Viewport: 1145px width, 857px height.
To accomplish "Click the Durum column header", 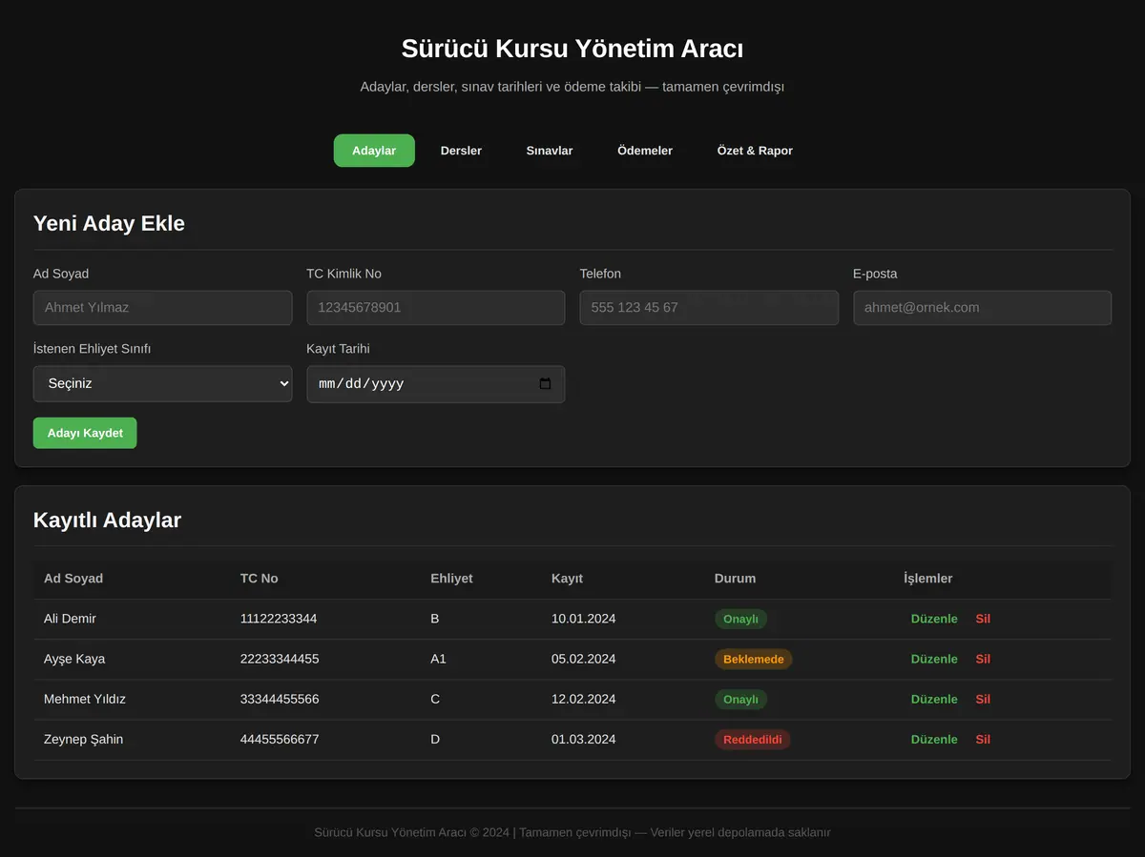I will click(x=735, y=579).
